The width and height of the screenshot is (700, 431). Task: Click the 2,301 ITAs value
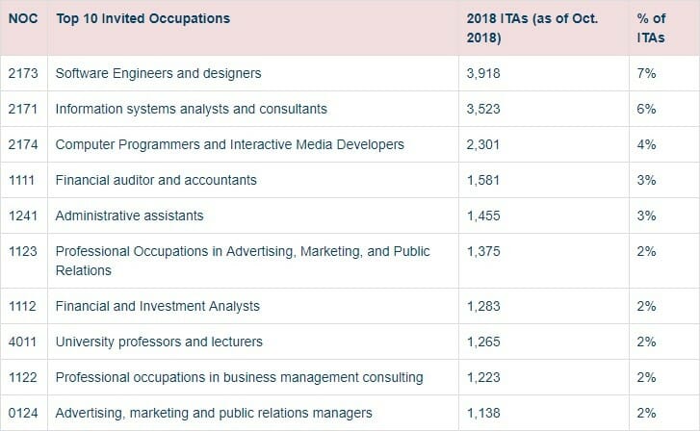[x=483, y=144]
